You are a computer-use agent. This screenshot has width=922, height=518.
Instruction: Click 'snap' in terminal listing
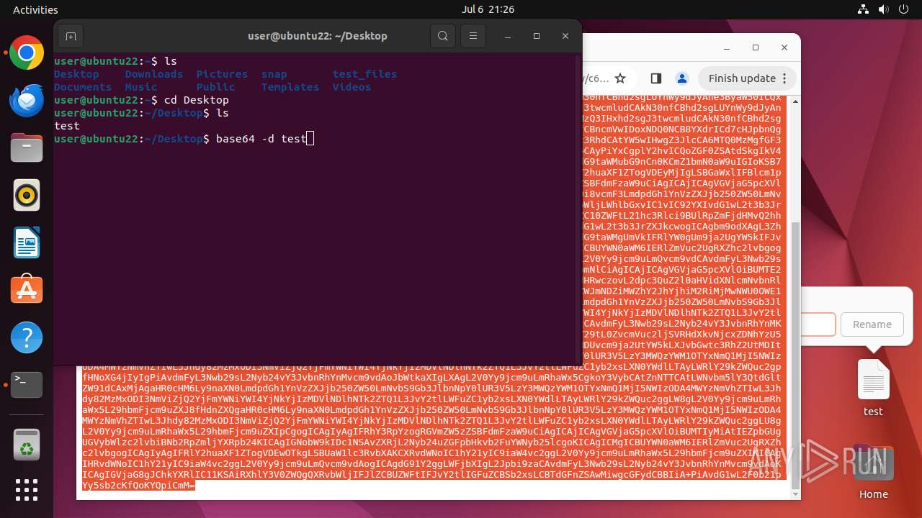(274, 74)
